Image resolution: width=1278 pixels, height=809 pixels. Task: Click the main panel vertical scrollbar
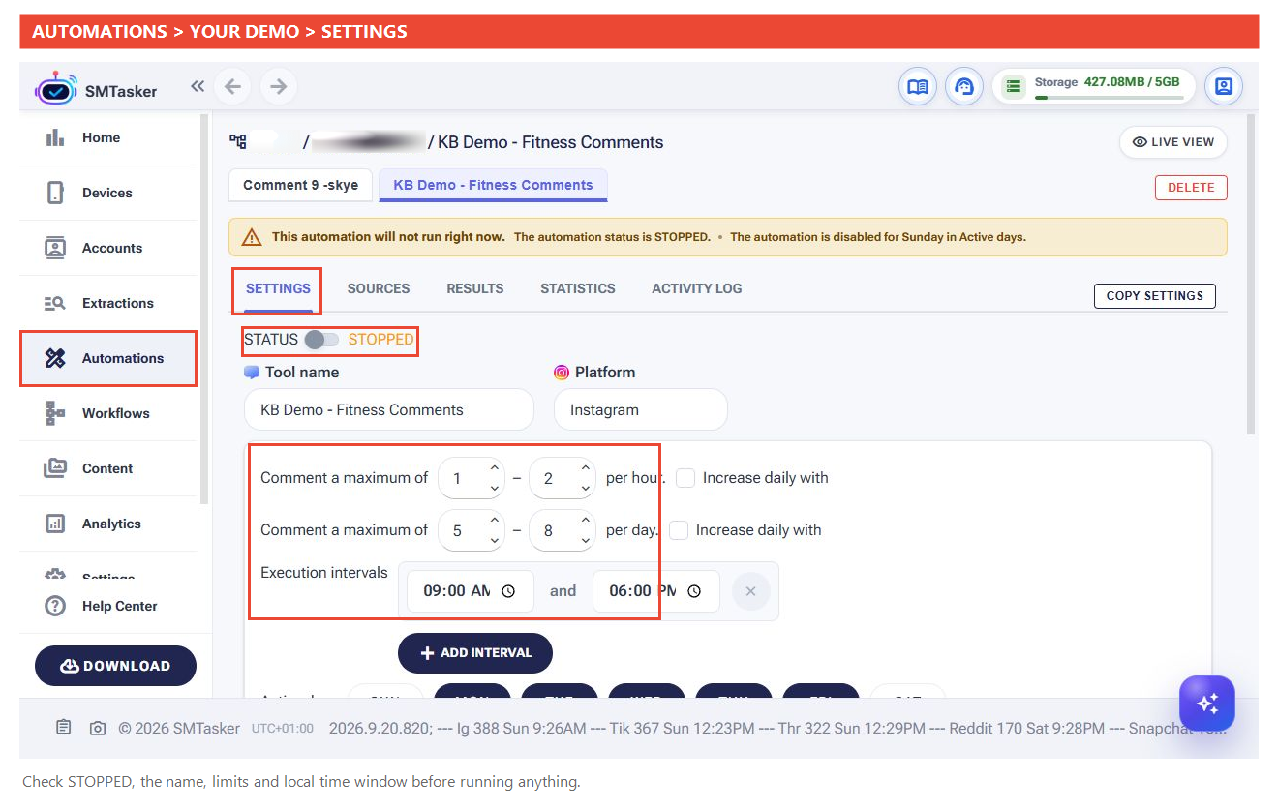point(1251,275)
